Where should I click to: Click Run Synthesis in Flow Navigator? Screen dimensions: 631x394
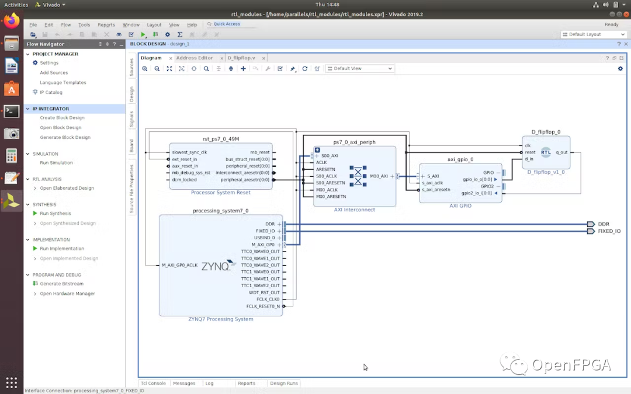(56, 214)
